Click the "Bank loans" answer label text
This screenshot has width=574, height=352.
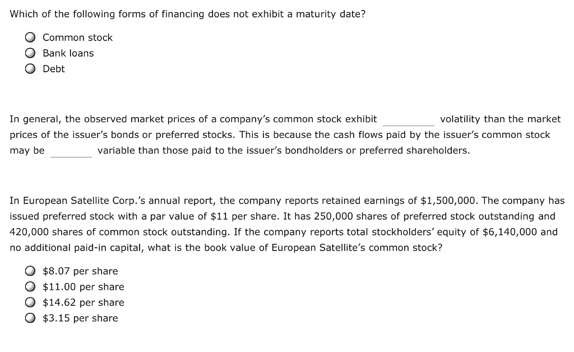68,53
